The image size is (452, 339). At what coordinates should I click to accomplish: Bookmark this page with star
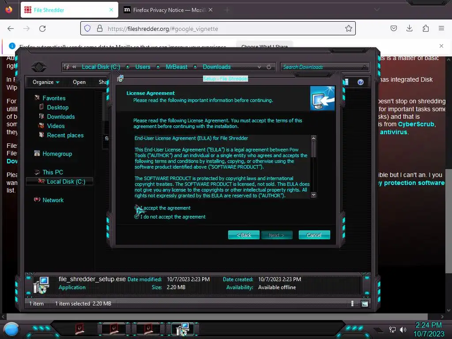349,28
